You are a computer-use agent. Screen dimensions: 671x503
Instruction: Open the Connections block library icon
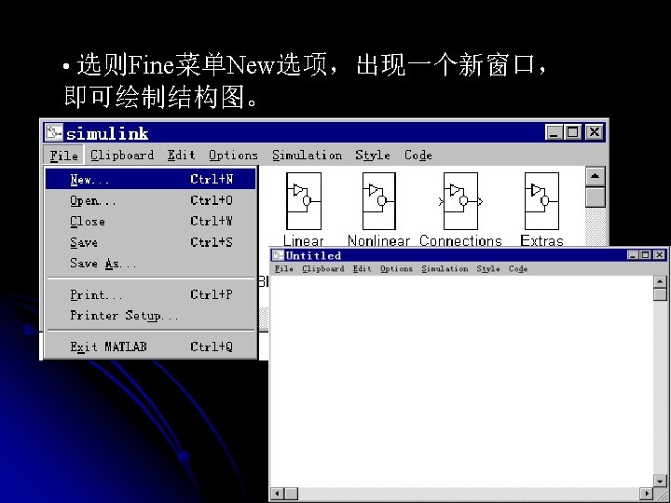pyautogui.click(x=460, y=201)
